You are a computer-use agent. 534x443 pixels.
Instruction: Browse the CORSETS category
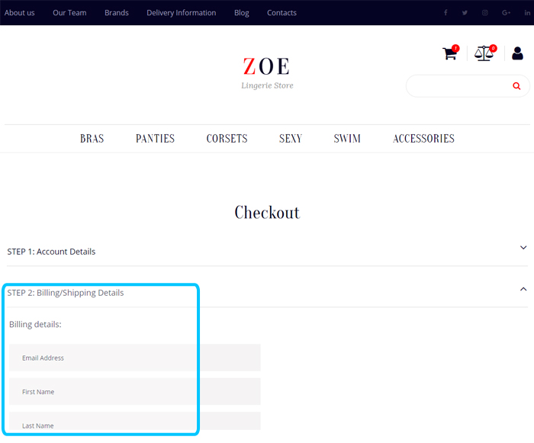(x=227, y=139)
